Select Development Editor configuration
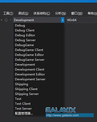This screenshot has height=122, width=97. (39, 74)
